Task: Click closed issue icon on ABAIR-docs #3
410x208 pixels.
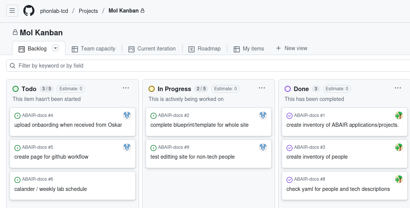Action: (x=289, y=148)
